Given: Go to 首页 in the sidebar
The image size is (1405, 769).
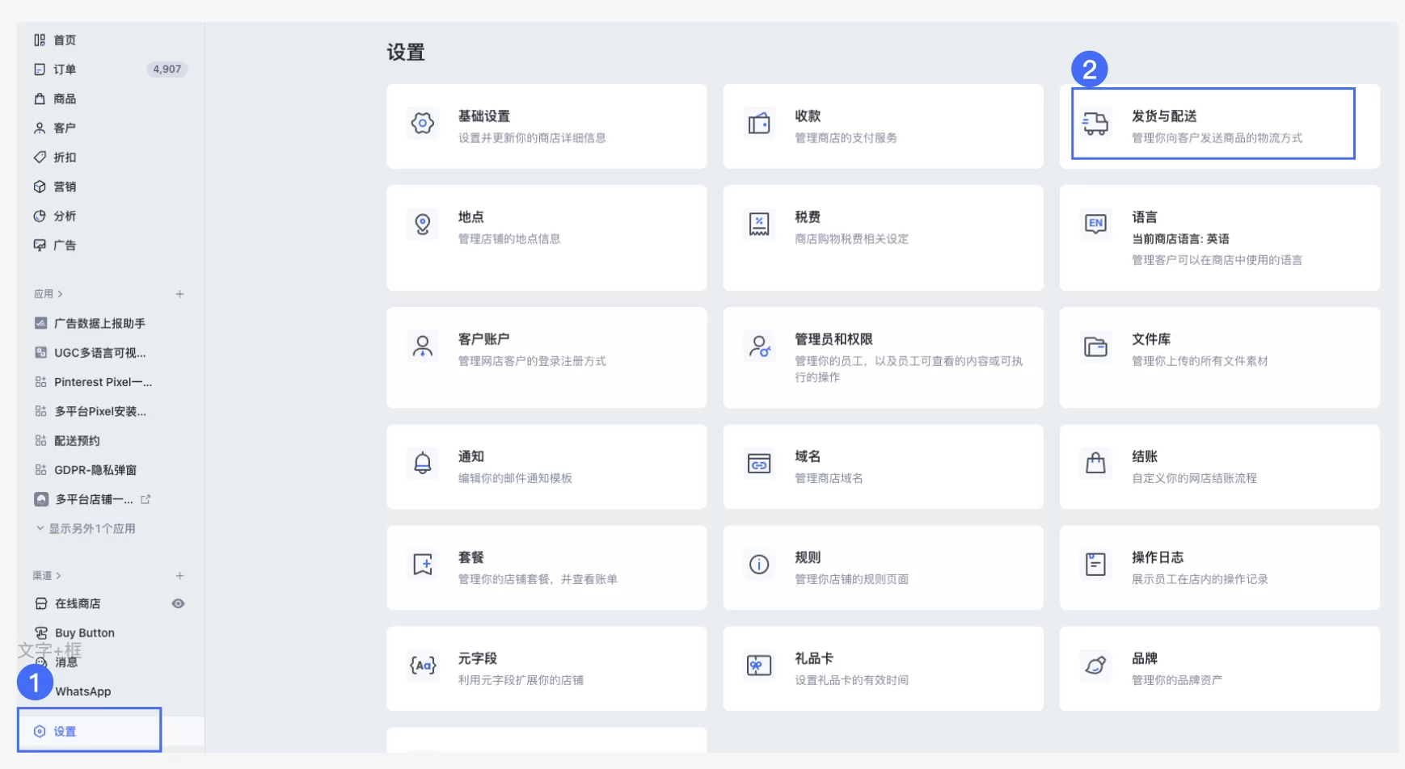Looking at the screenshot, I should 65,39.
